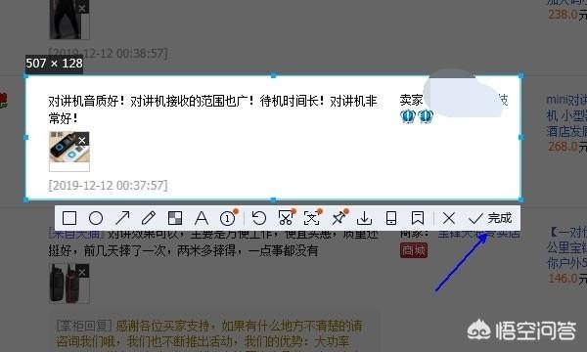Image resolution: width=587 pixels, height=352 pixels.
Task: Remove the dark clothing photo at the top
Action: (82, 8)
